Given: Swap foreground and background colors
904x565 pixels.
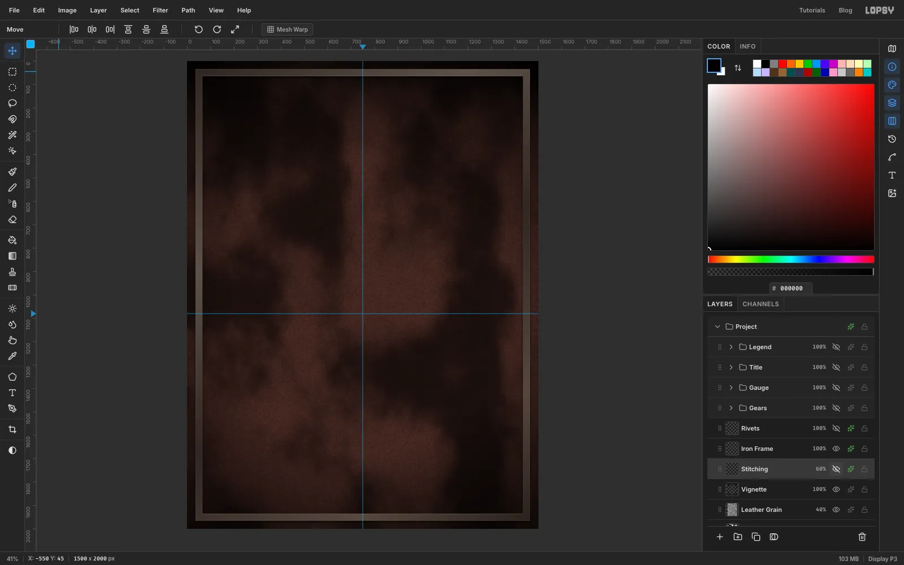Looking at the screenshot, I should (738, 68).
